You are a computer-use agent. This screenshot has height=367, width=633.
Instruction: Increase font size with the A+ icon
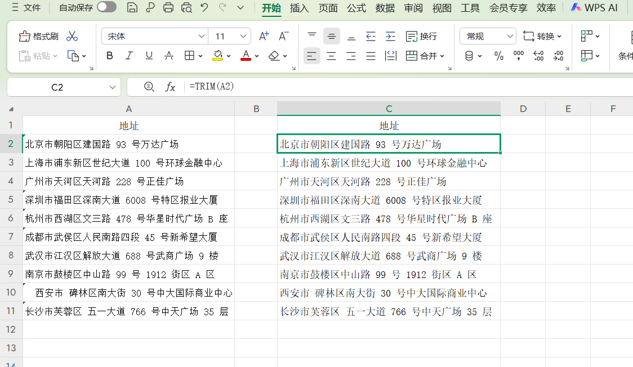click(264, 37)
